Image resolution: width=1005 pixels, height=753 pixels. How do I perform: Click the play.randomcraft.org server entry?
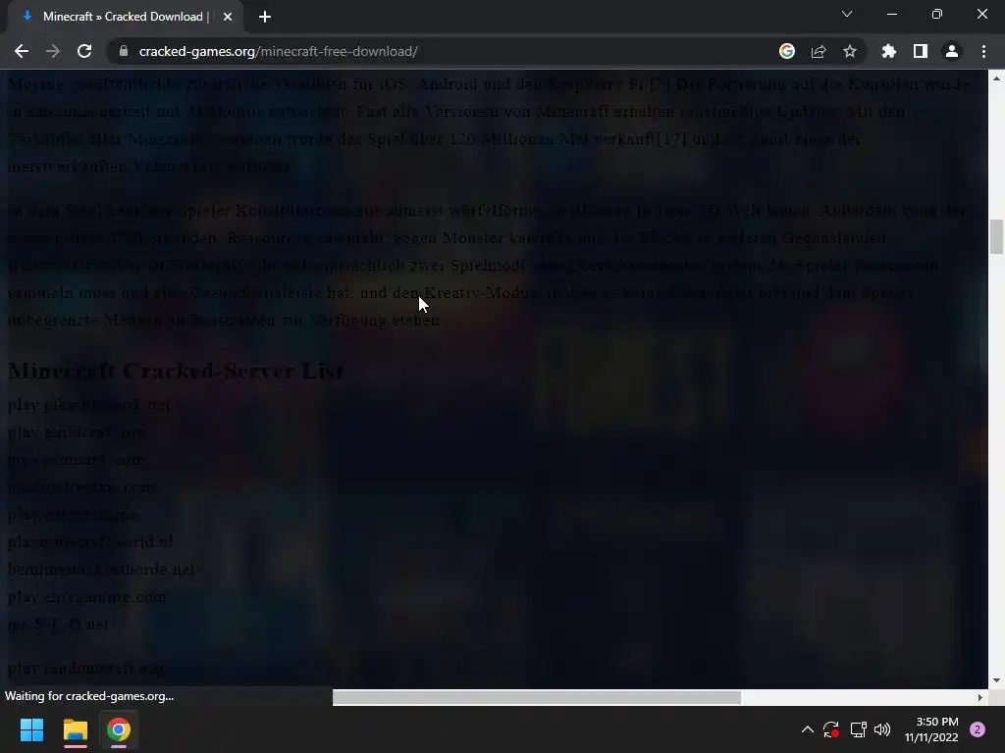86,668
